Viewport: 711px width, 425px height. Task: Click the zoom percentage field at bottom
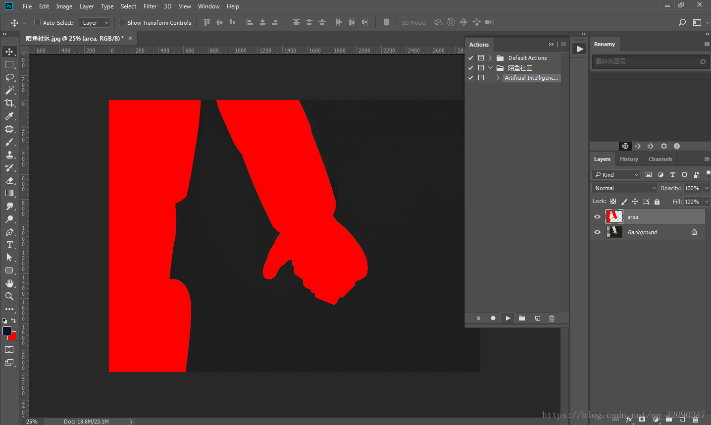coord(32,422)
